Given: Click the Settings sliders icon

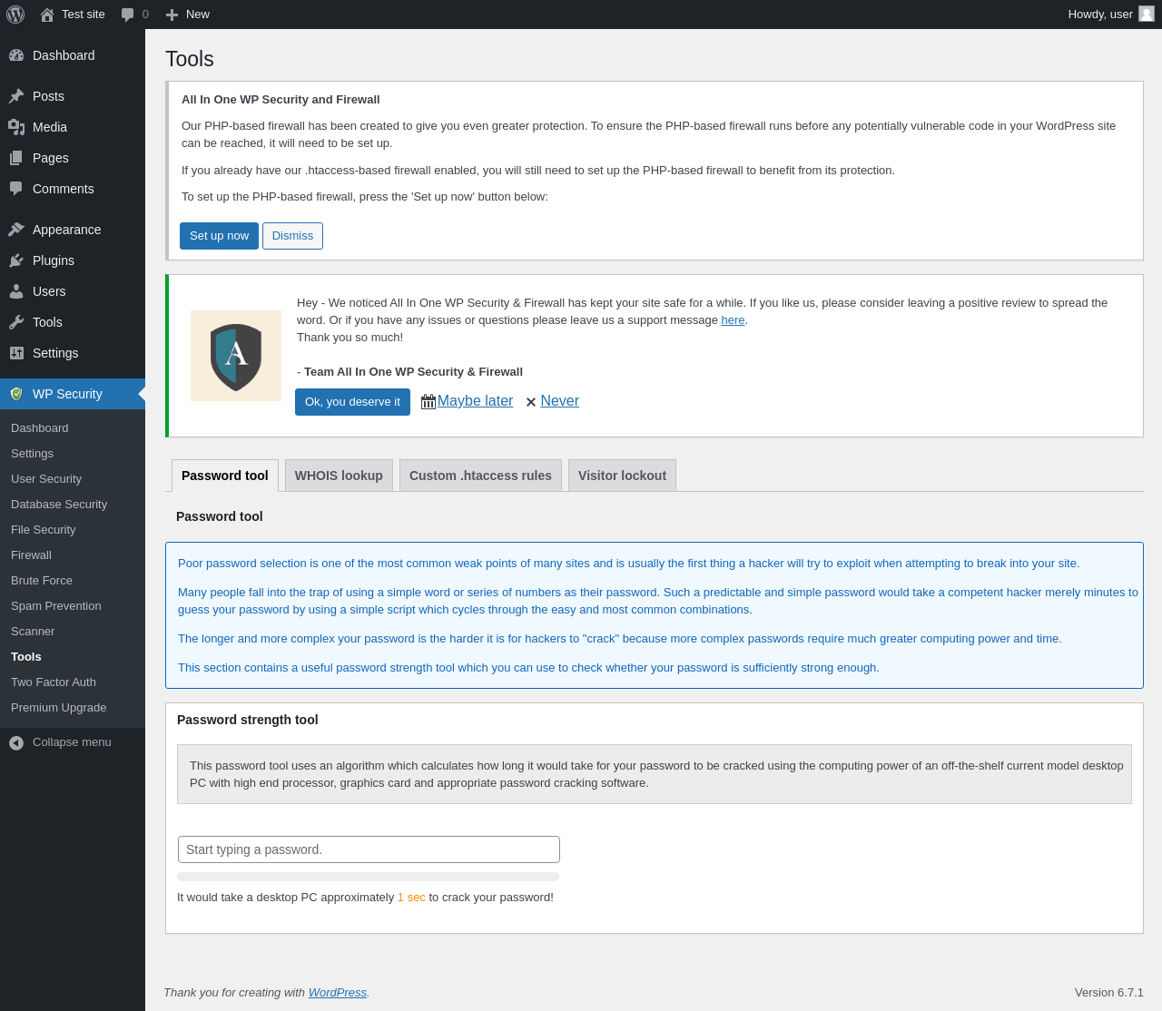Looking at the screenshot, I should coord(16,353).
